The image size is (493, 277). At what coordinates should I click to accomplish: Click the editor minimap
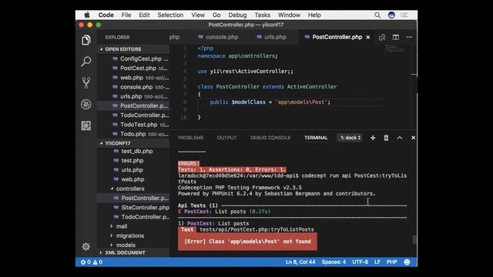tap(395, 48)
